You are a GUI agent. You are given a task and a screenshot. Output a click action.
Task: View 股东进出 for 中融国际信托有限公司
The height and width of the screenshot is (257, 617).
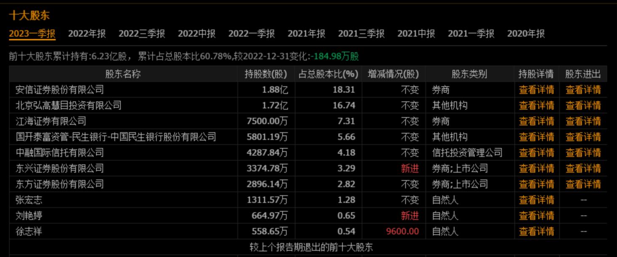pos(583,153)
